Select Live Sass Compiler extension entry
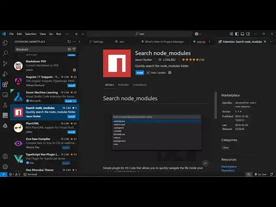 45,143
